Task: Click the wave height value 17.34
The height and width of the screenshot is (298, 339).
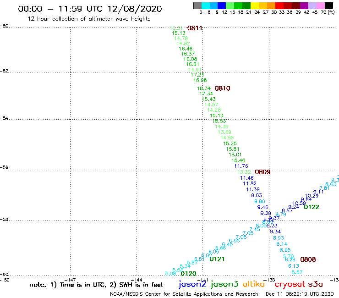Action: 206,94
